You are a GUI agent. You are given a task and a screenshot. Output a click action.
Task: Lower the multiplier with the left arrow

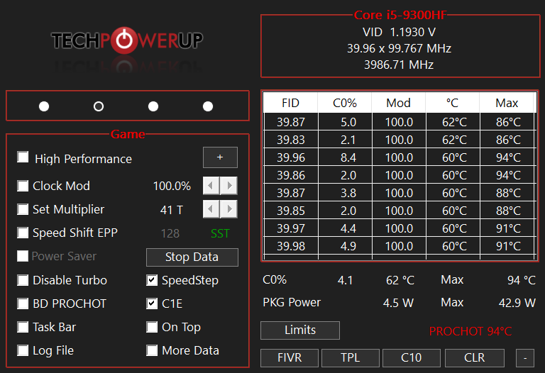coord(211,209)
